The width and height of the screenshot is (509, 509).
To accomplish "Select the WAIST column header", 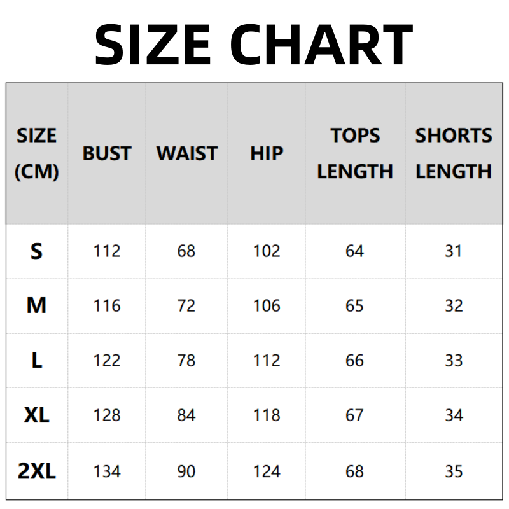I will click(x=186, y=153).
